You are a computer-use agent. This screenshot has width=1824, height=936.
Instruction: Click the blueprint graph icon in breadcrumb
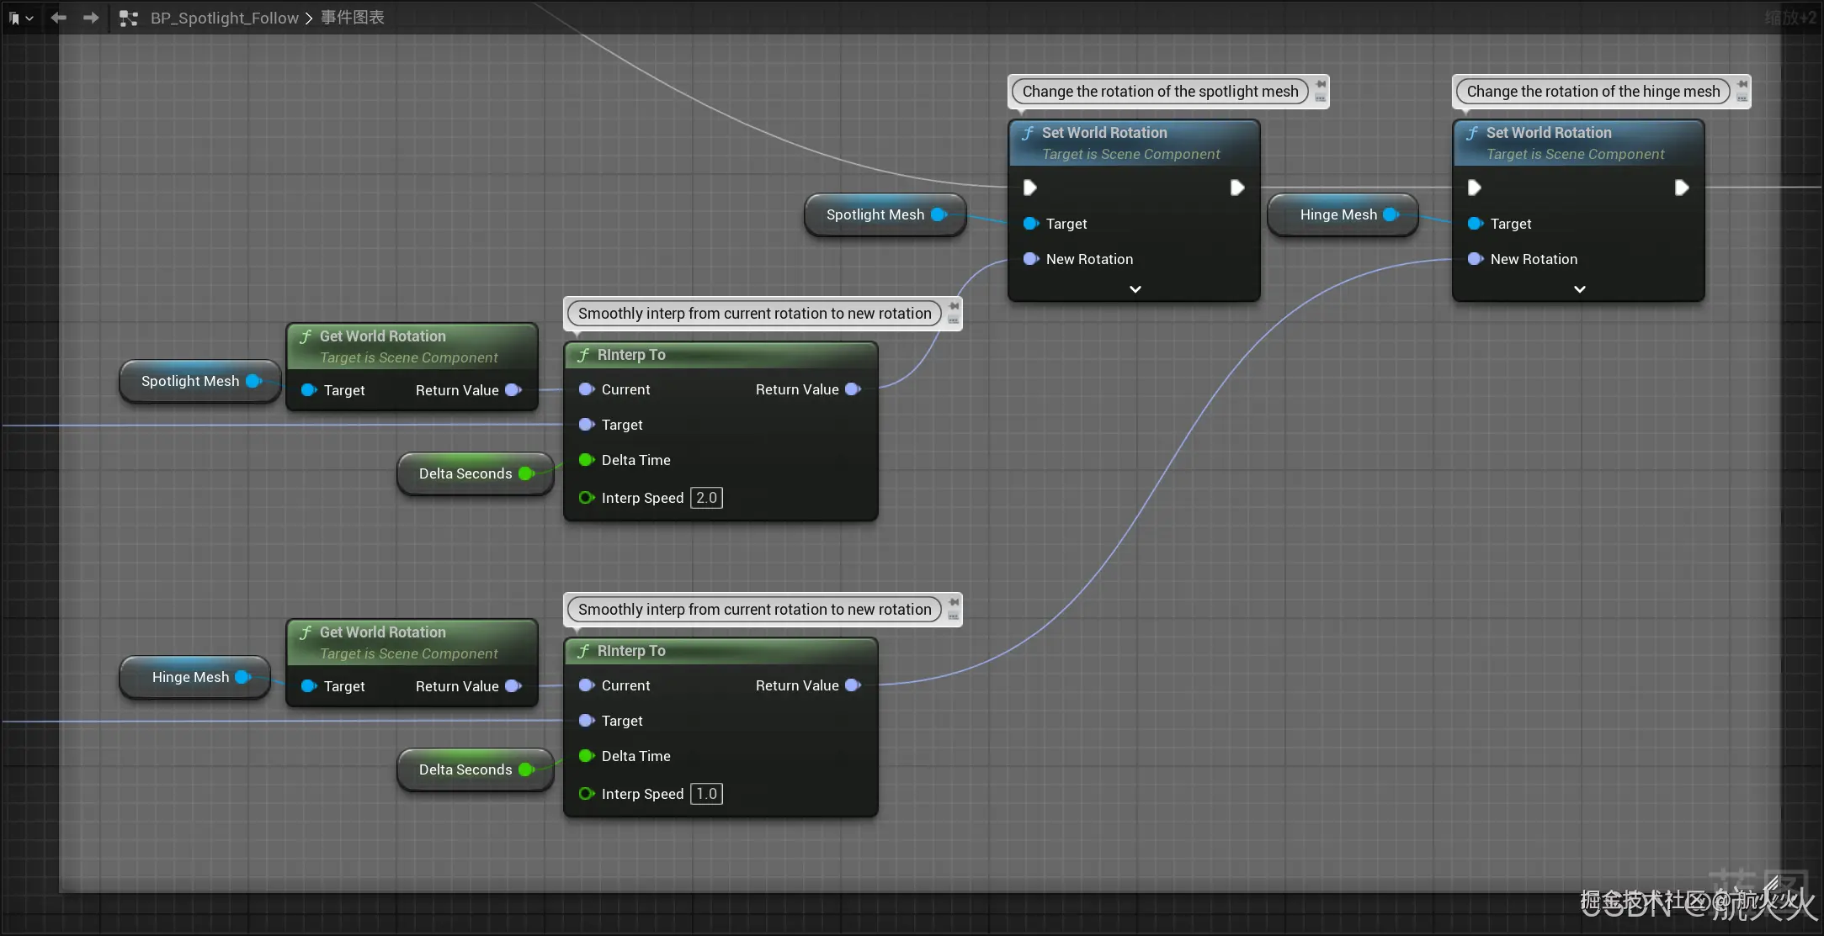128,18
